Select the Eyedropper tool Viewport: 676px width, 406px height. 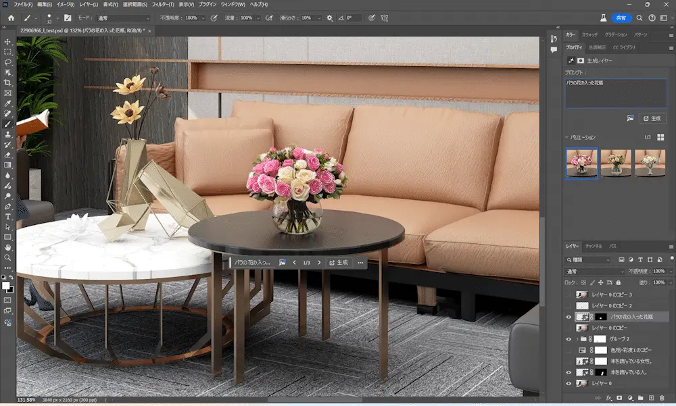point(7,103)
